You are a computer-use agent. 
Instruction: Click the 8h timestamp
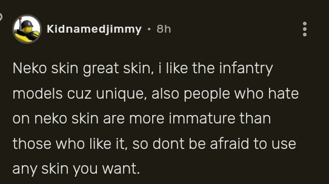pyautogui.click(x=163, y=29)
